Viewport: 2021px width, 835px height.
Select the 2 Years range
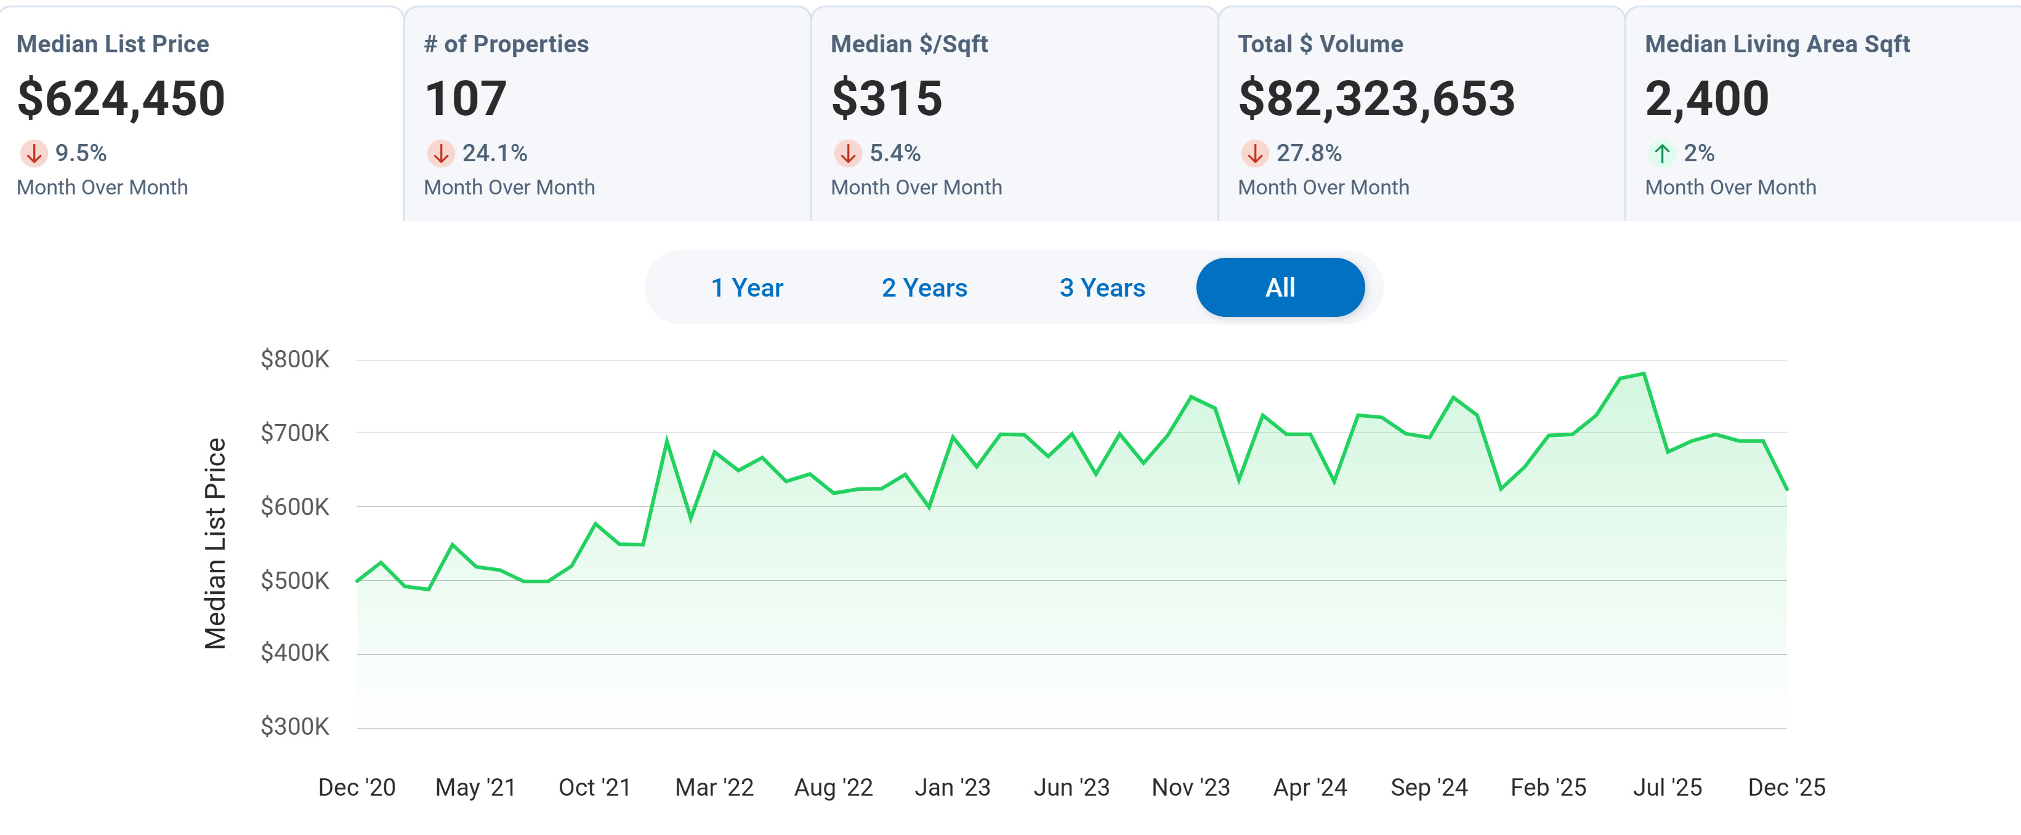924,288
